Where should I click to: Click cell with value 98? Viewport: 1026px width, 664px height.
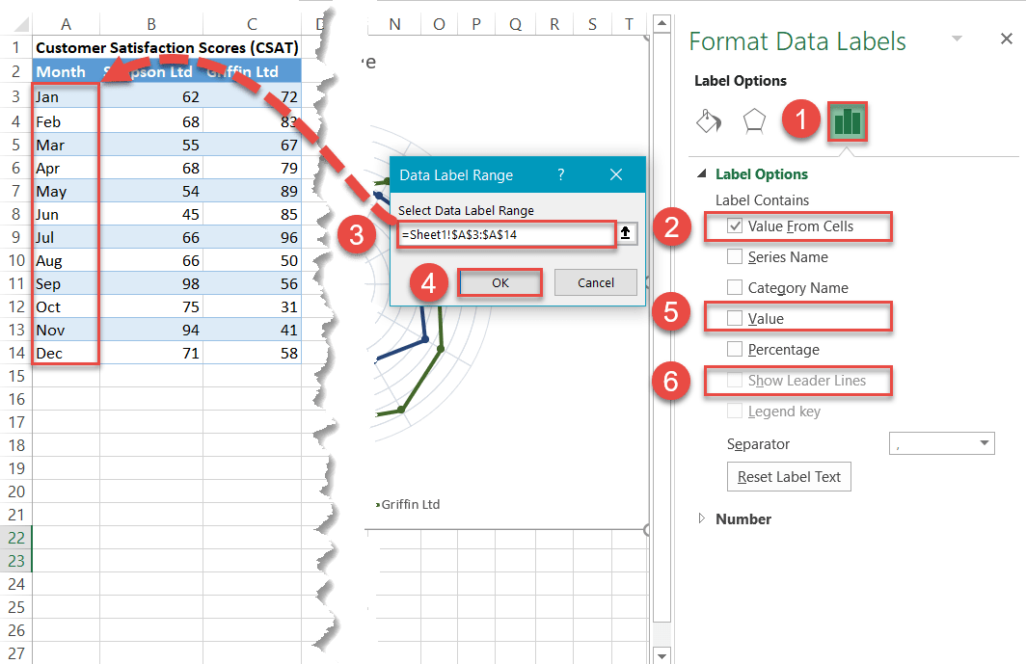pyautogui.click(x=151, y=283)
